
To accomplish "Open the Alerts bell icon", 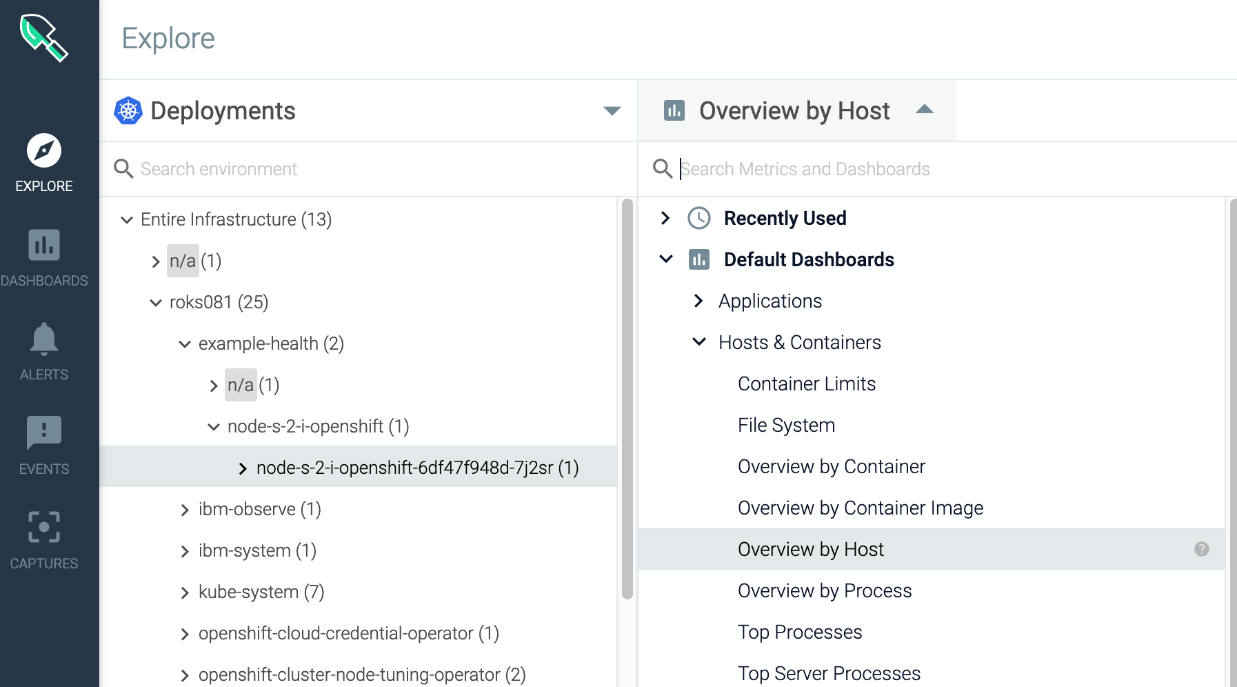I will [44, 339].
